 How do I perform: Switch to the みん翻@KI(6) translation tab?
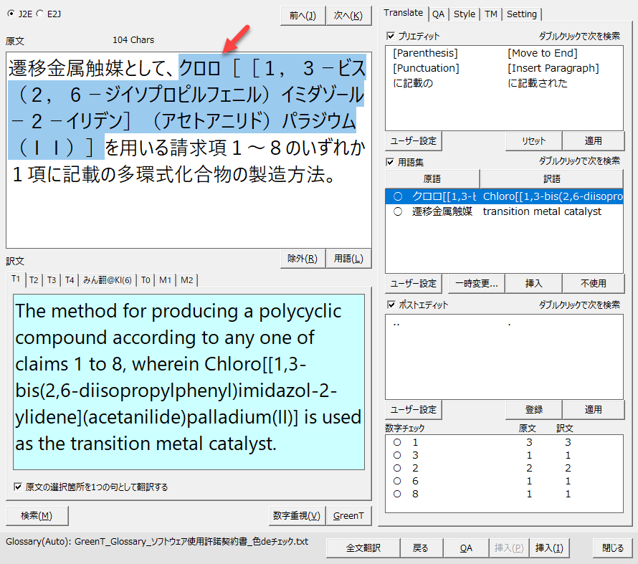[x=107, y=279]
